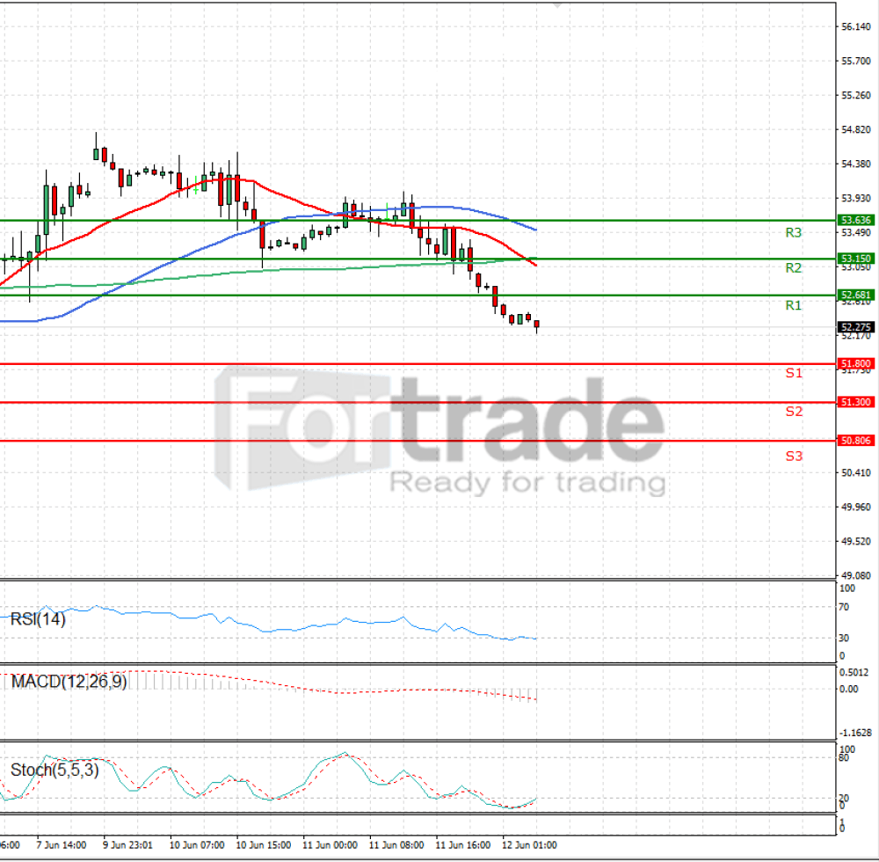Select the 51.800 support price tag
This screenshot has width=879, height=862.
tap(855, 364)
